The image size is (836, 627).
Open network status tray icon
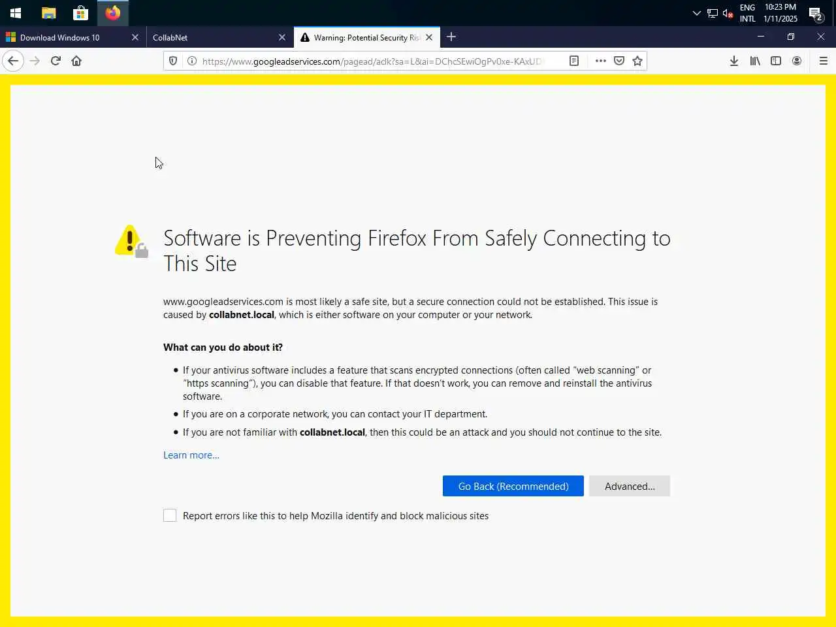(713, 13)
